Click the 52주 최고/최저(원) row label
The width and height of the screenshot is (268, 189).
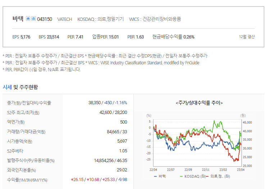pyautogui.click(x=23, y=113)
